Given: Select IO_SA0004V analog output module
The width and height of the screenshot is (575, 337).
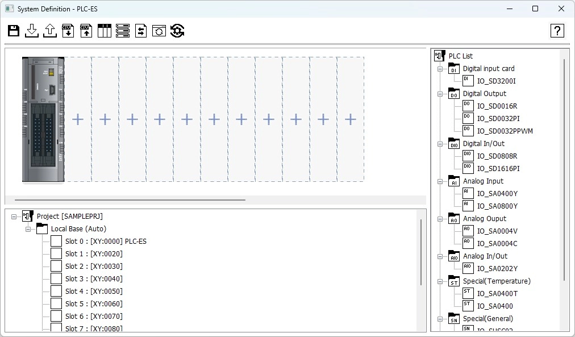Looking at the screenshot, I should [497, 231].
